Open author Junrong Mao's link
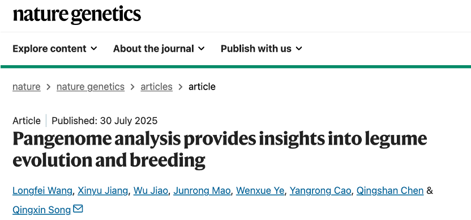The width and height of the screenshot is (471, 220). 202,191
